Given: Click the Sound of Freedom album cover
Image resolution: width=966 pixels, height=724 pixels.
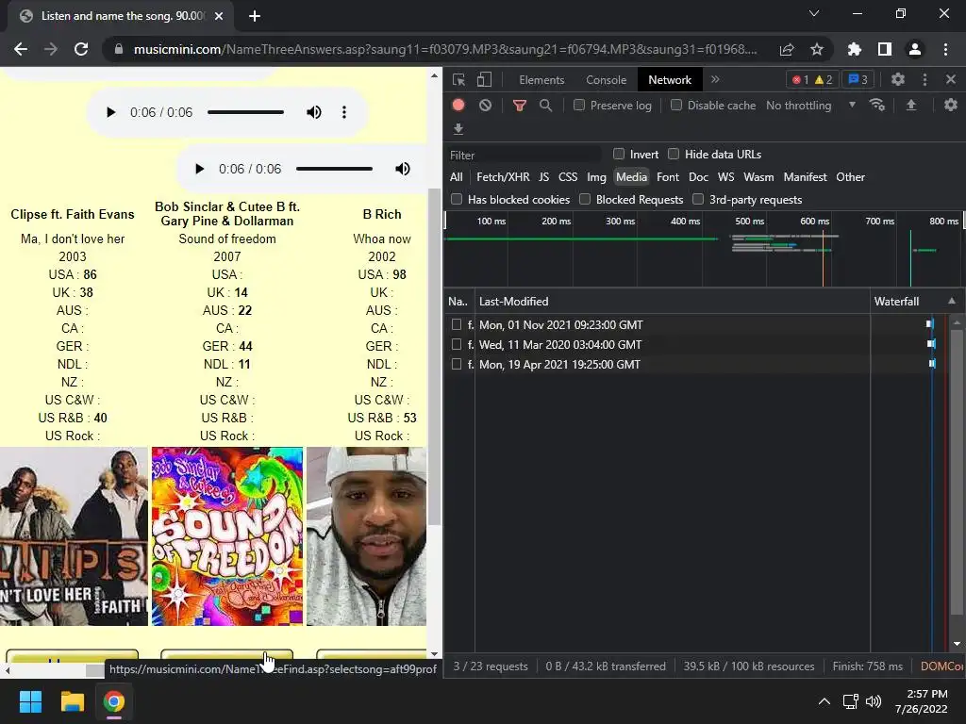Looking at the screenshot, I should click(x=227, y=536).
